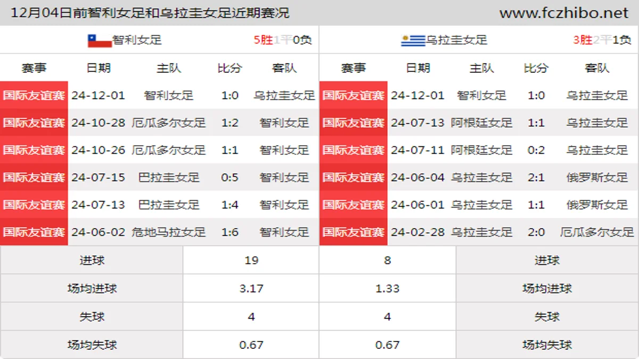Click the score 0:5
The image size is (639, 359).
[230, 177]
